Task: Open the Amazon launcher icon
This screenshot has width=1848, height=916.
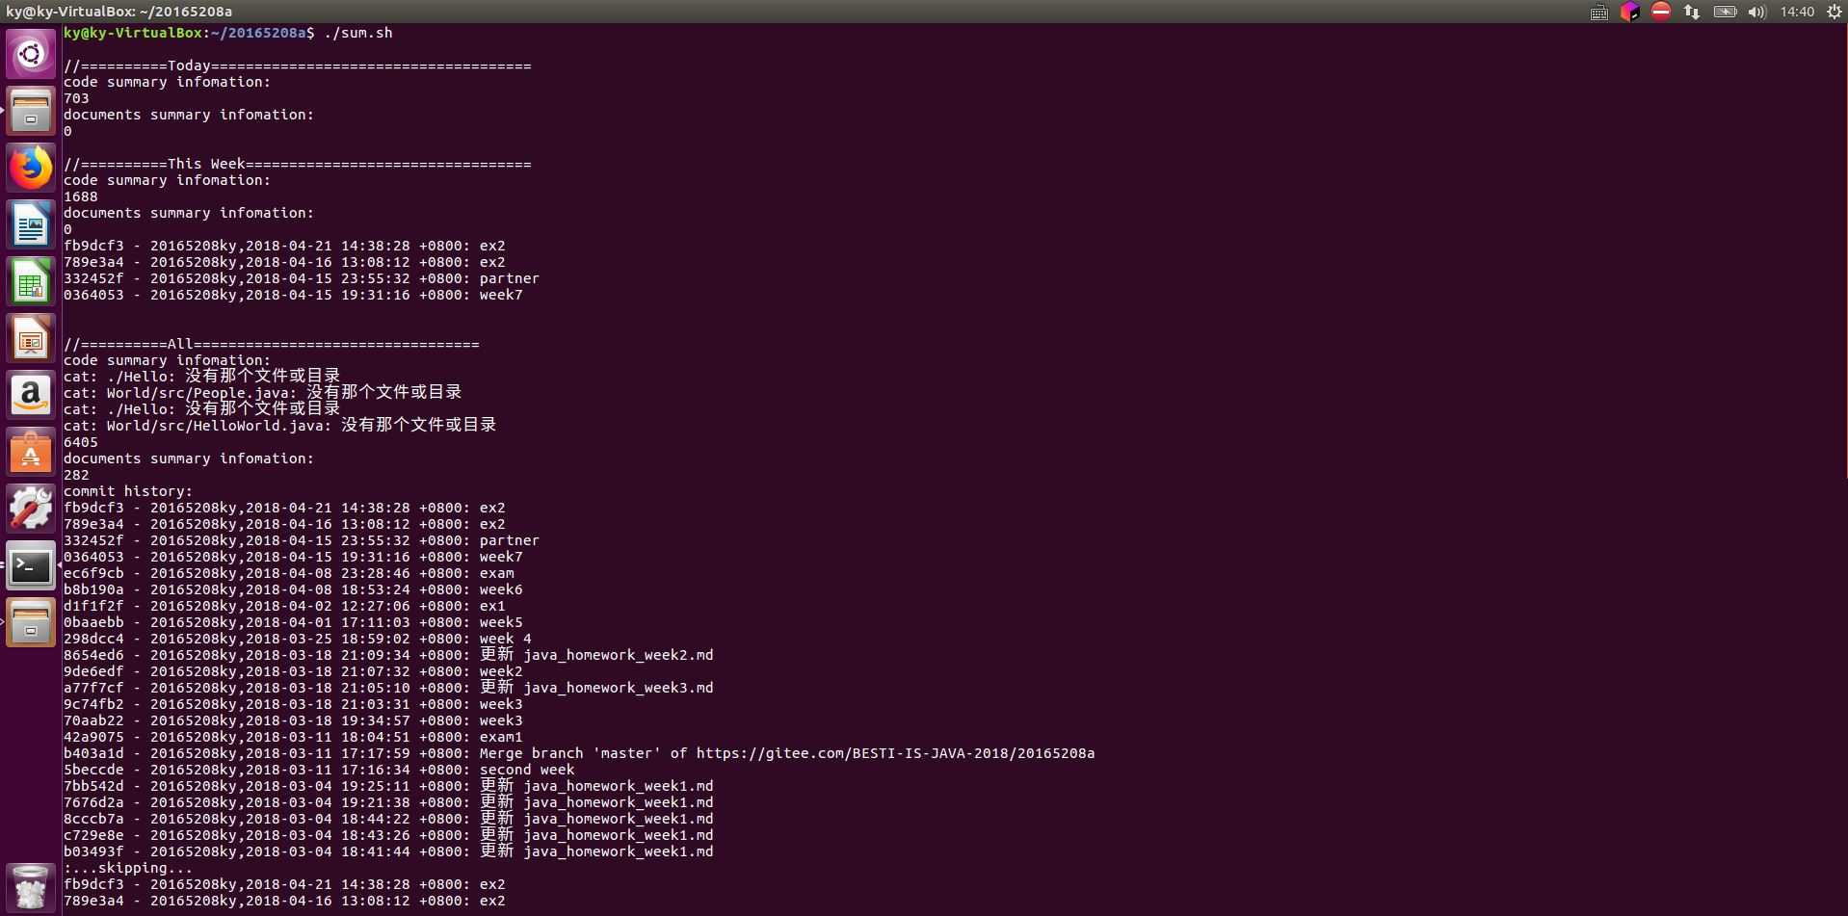Action: click(x=31, y=395)
